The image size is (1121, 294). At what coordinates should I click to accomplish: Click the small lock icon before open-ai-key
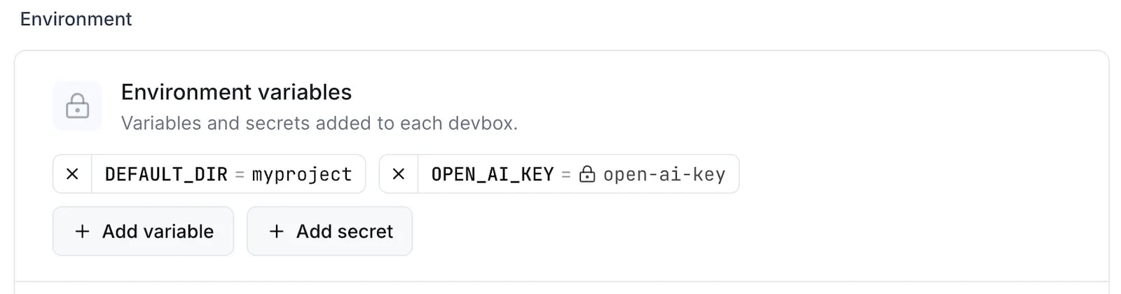click(587, 174)
